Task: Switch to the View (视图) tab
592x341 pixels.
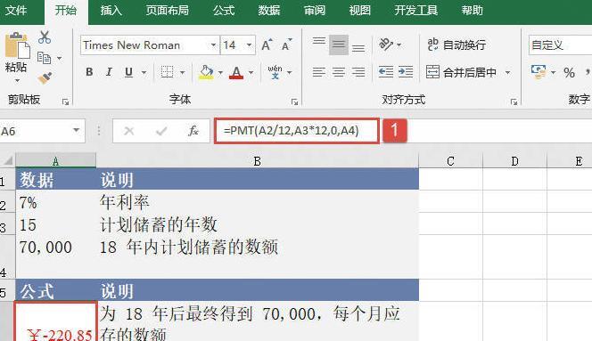Action: 360,10
